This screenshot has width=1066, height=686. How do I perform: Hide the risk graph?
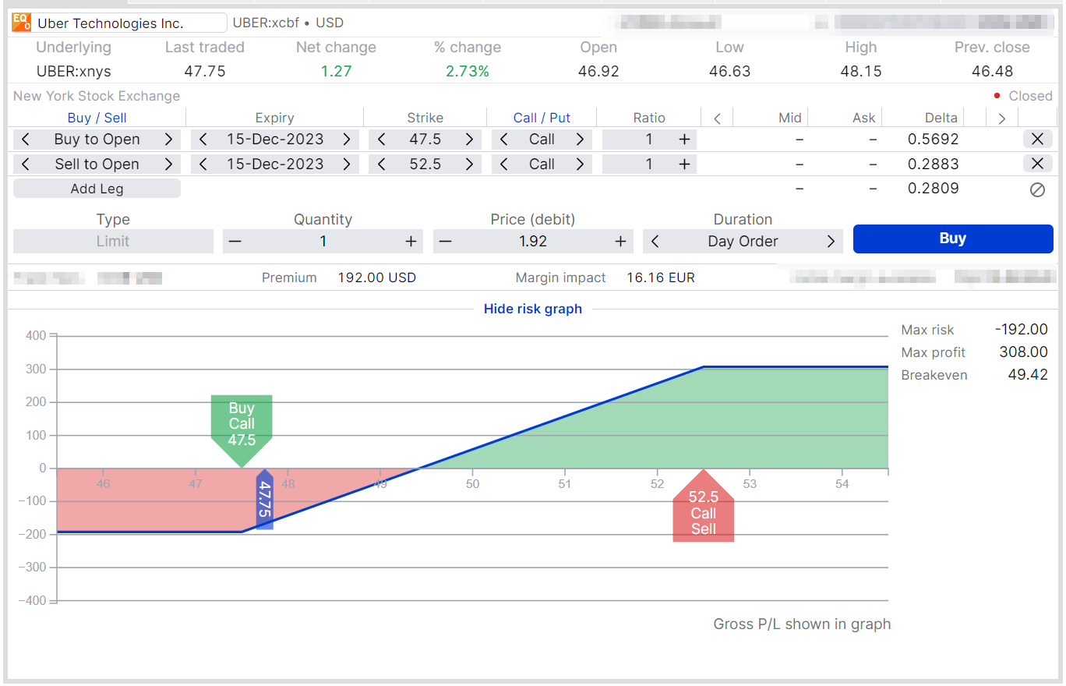532,309
